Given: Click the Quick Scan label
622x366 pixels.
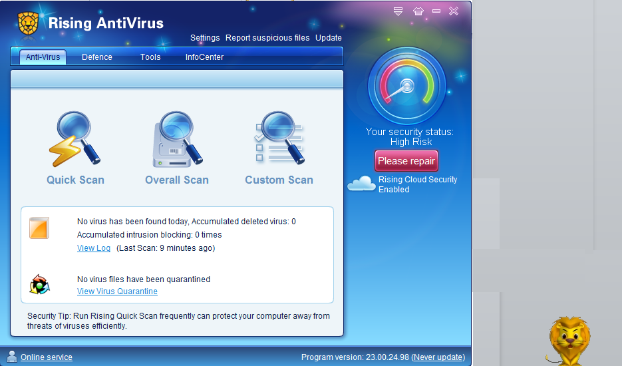Looking at the screenshot, I should 75,180.
